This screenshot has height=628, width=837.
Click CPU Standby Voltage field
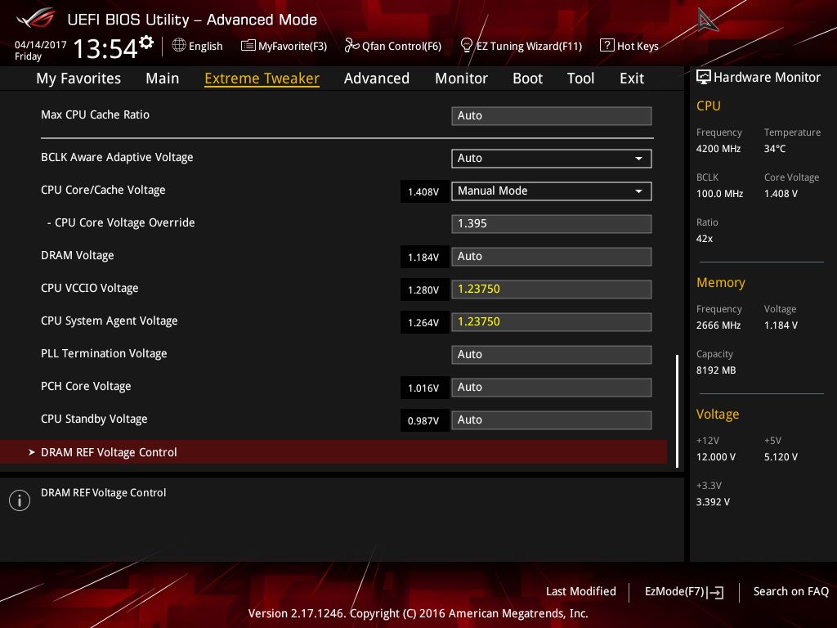tap(552, 420)
